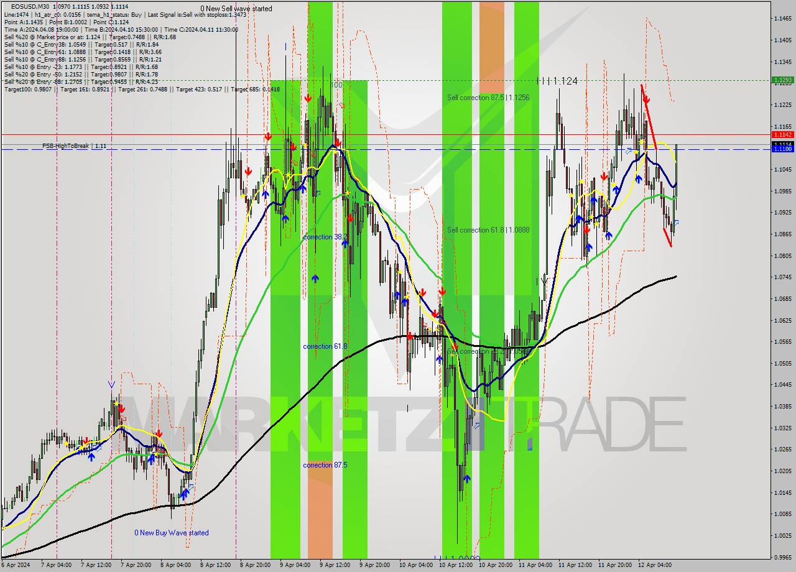Click the blue 1.1100 price tag
This screenshot has height=572, width=796.
782,149
